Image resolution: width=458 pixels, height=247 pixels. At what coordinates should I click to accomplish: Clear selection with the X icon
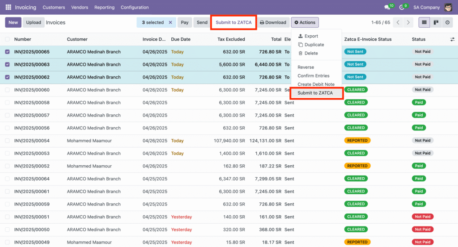click(170, 22)
